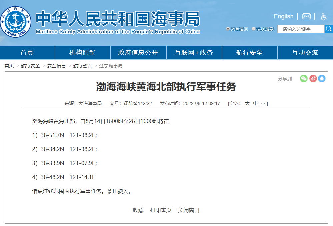Click coordinate line 1) 38-51.7N 121-38.2E
Image resolution: width=333 pixels, height=226 pixels.
[x=65, y=135]
